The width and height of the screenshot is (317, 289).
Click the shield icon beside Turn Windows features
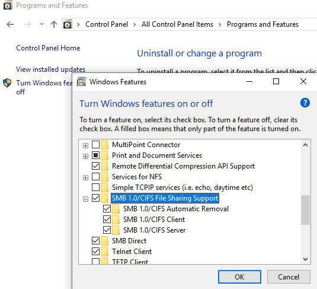click(7, 83)
